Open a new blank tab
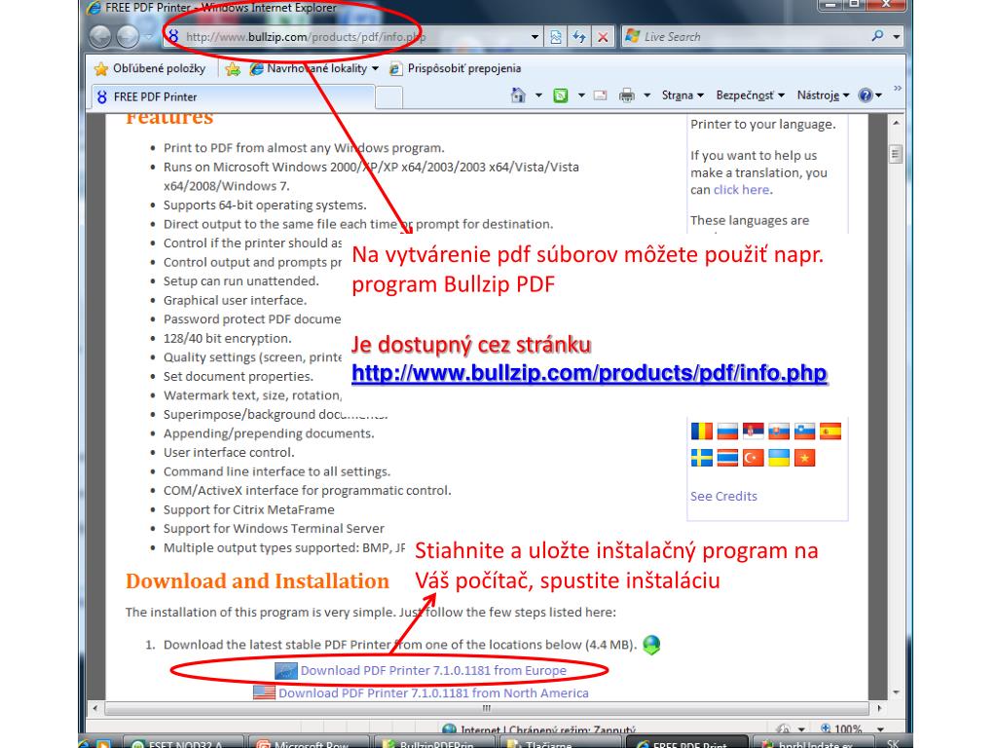The image size is (997, 748). [389, 97]
